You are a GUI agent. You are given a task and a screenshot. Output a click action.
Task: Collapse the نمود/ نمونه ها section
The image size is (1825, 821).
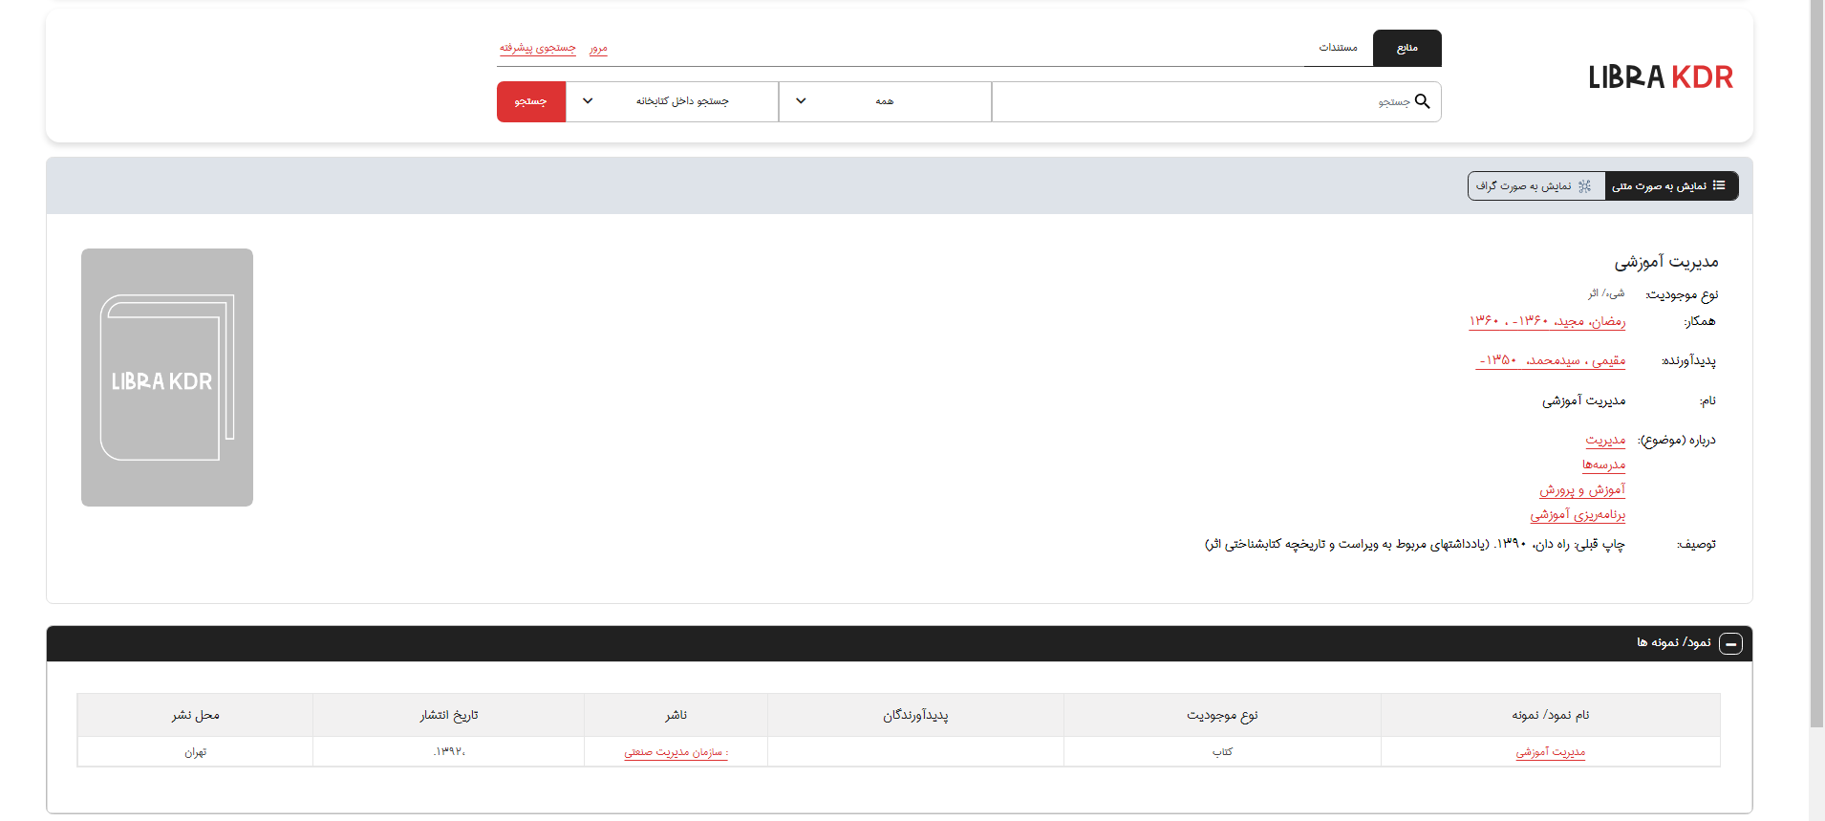(x=1730, y=644)
